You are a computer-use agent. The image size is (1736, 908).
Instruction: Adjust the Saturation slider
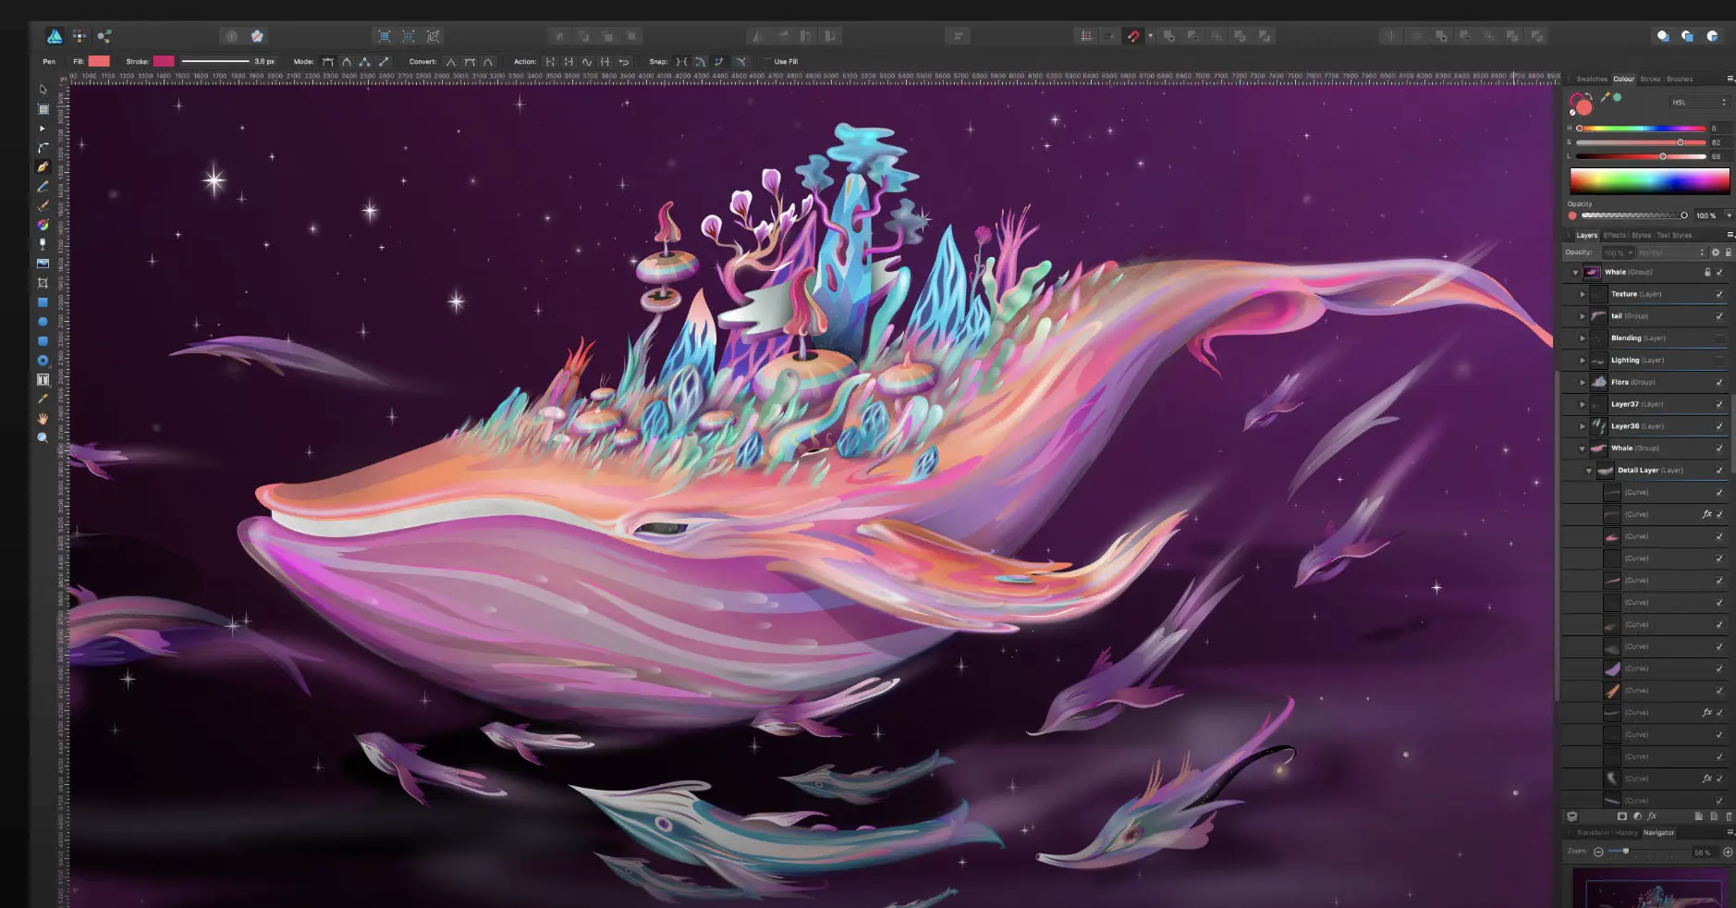click(1641, 142)
